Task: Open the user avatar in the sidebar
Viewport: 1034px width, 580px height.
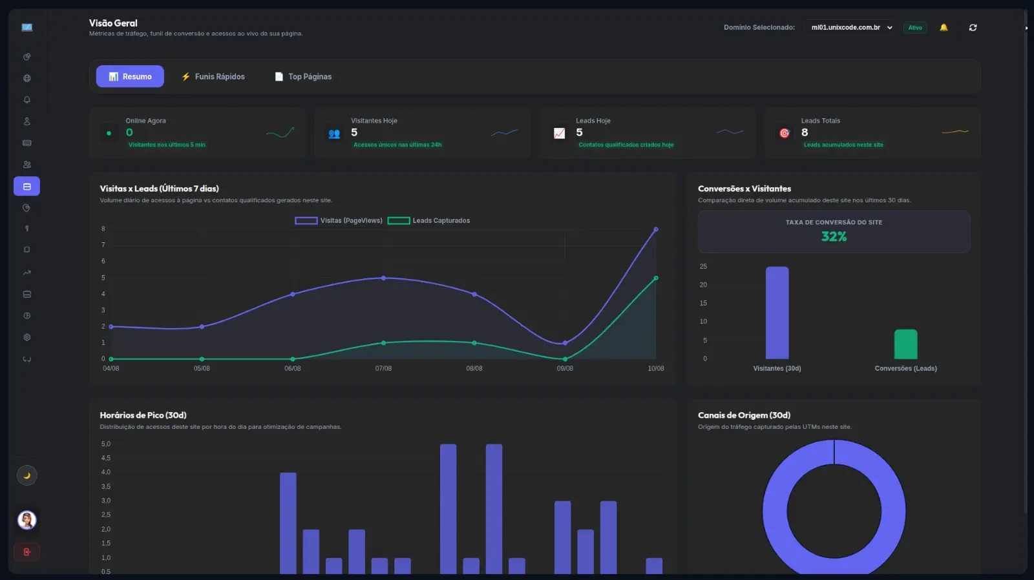Action: 26,520
